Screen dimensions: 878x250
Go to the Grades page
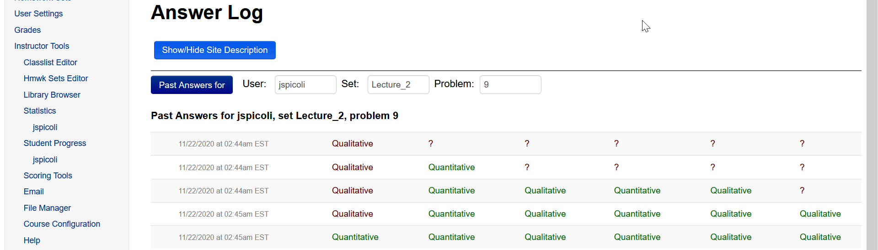pyautogui.click(x=27, y=30)
